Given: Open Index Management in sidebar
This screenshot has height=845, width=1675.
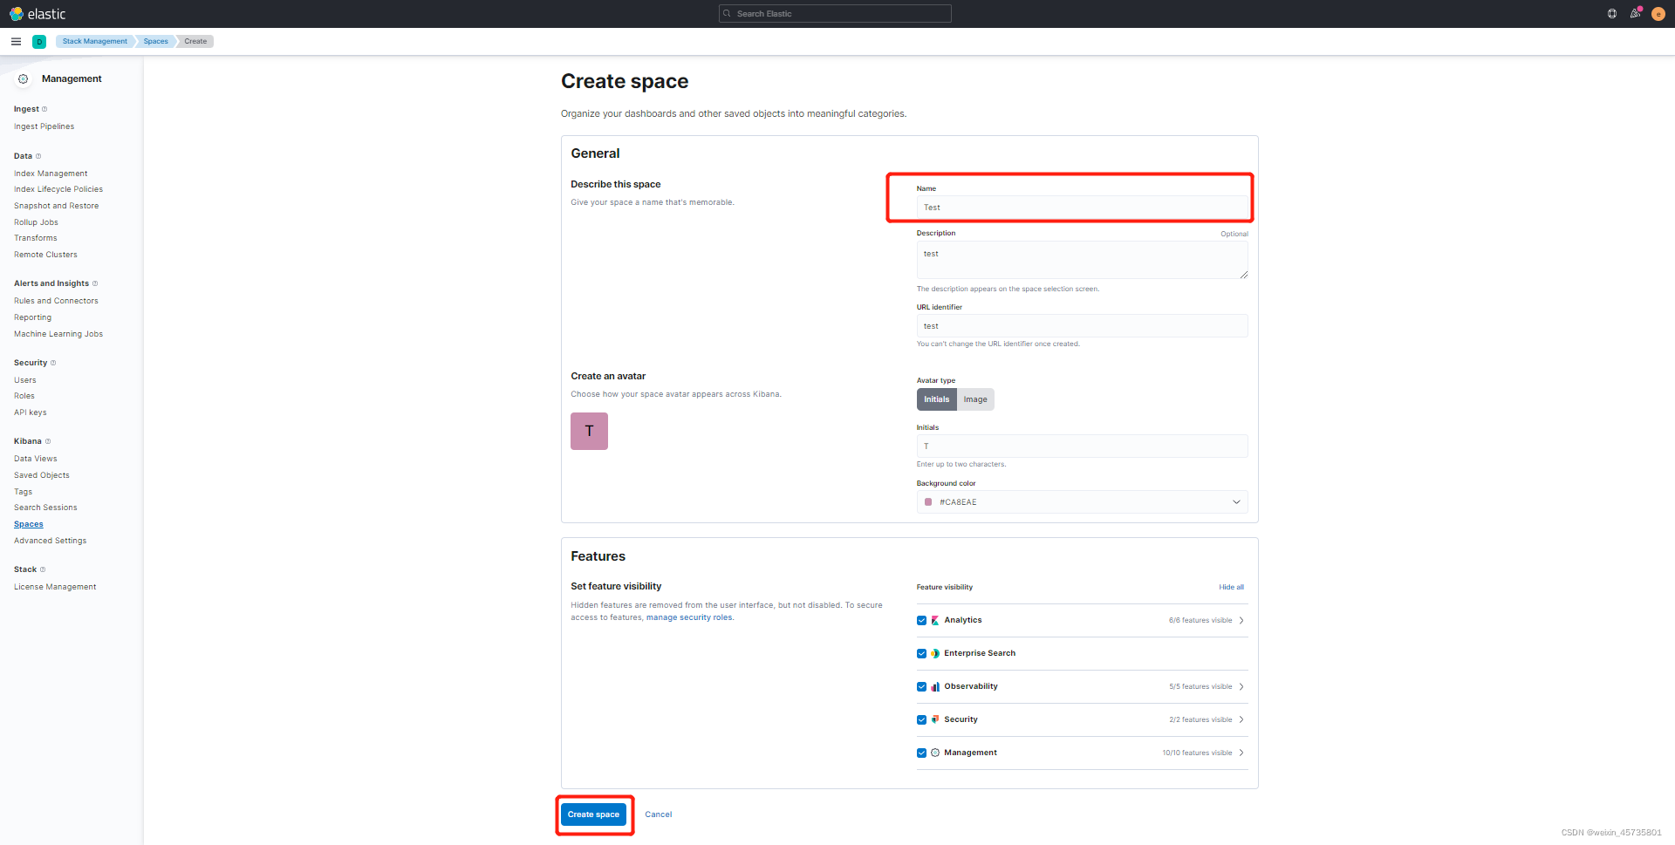Looking at the screenshot, I should click(51, 174).
